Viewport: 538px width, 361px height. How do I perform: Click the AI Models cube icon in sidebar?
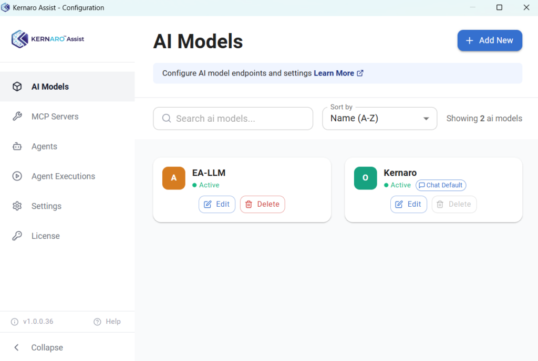[x=17, y=87]
